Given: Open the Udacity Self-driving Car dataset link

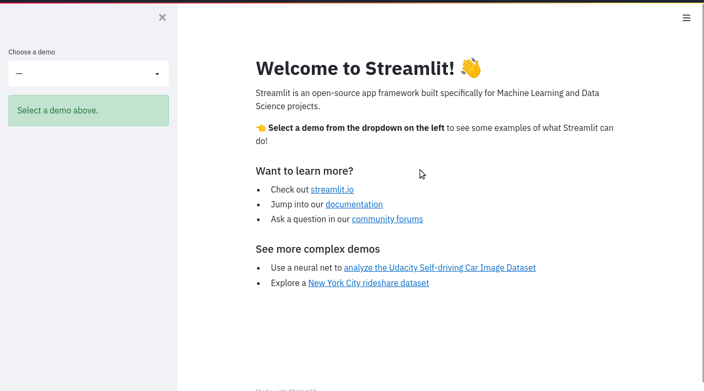Looking at the screenshot, I should tap(440, 268).
